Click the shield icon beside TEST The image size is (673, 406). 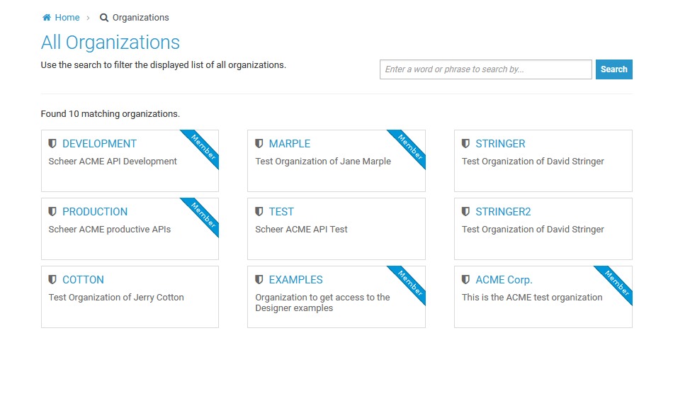259,212
